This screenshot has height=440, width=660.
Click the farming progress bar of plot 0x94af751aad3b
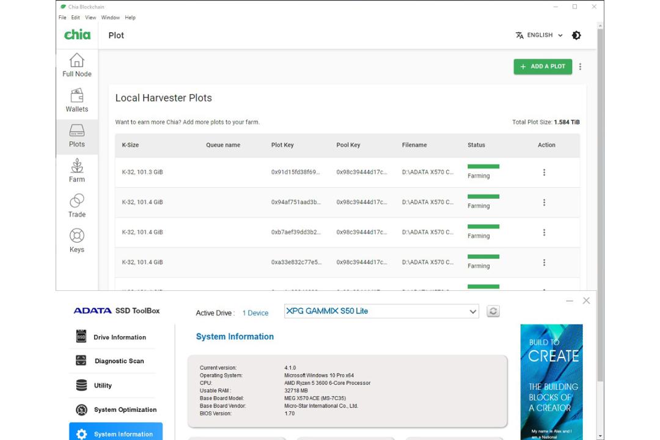click(x=483, y=197)
